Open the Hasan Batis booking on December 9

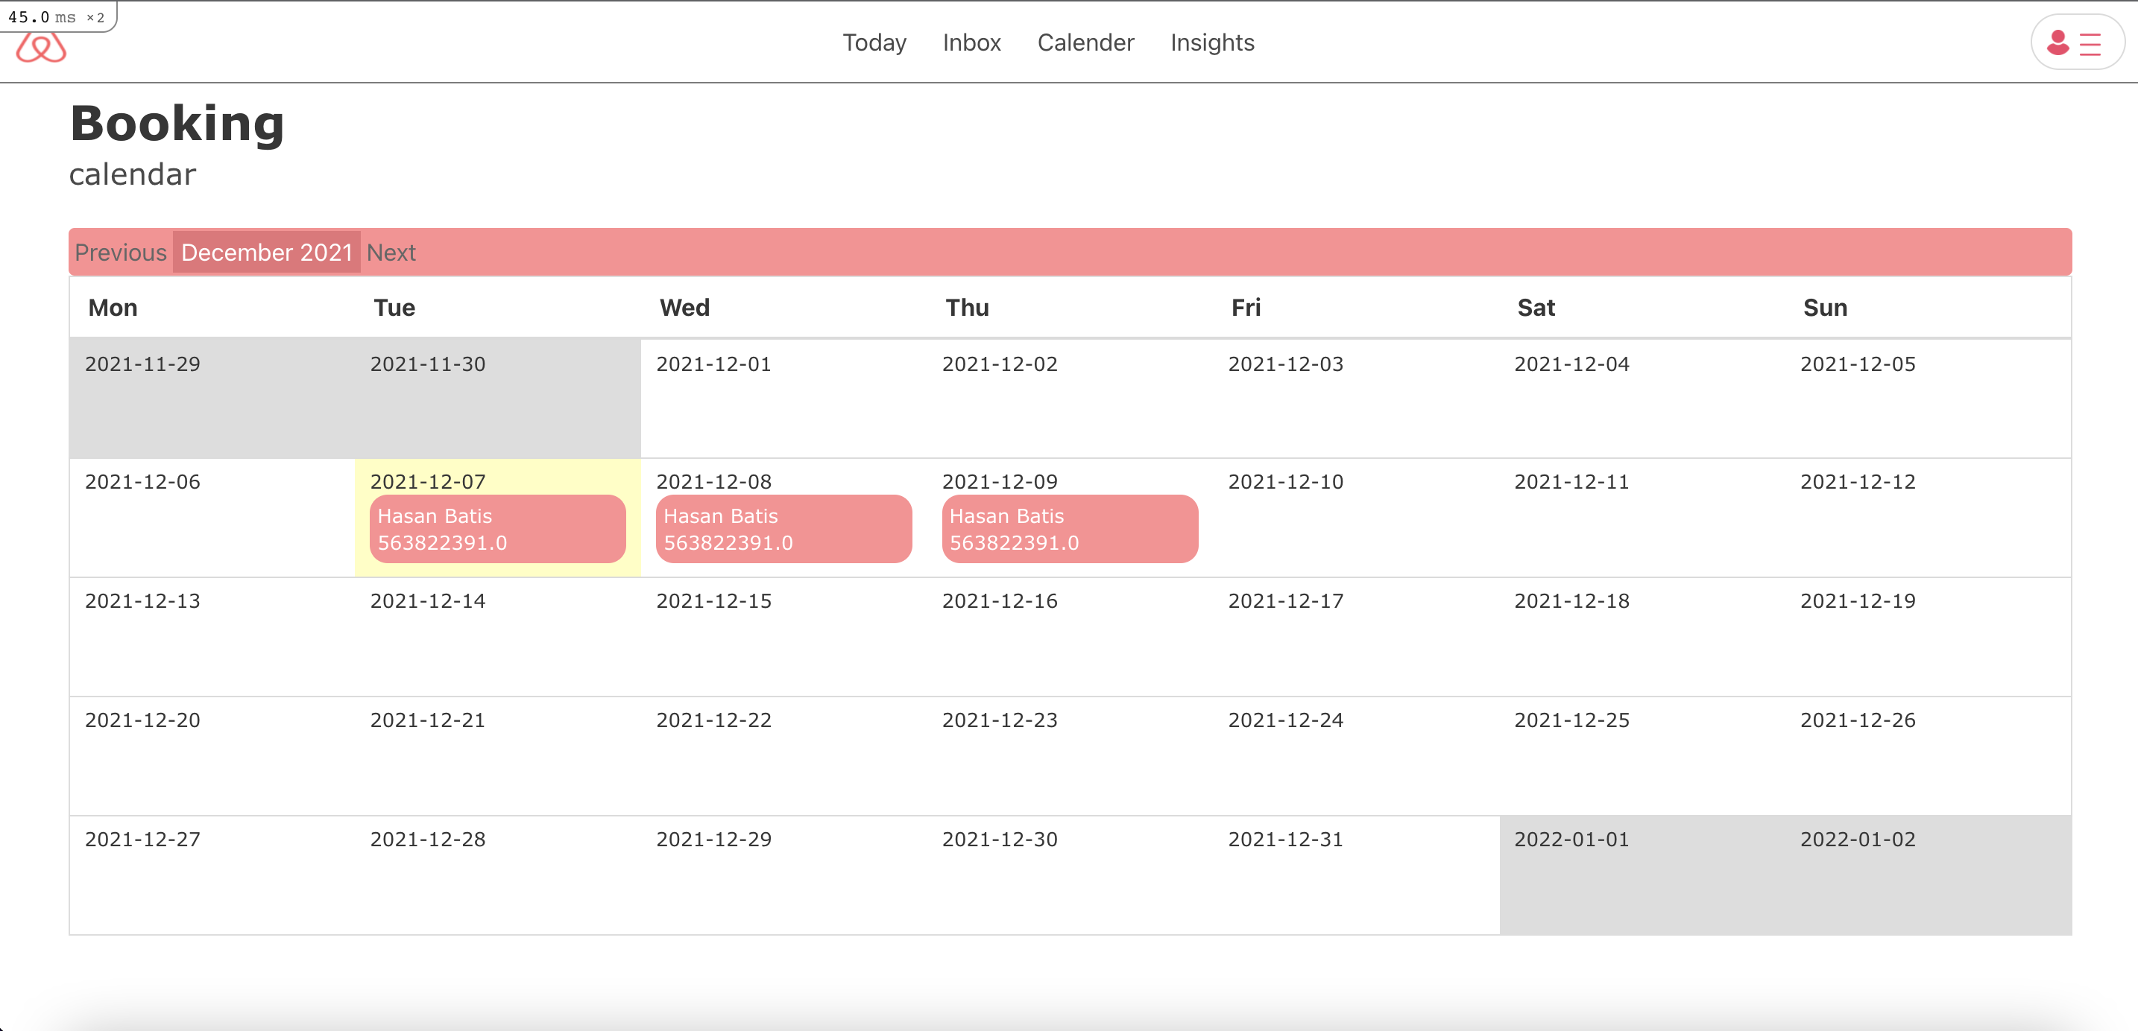(1069, 528)
